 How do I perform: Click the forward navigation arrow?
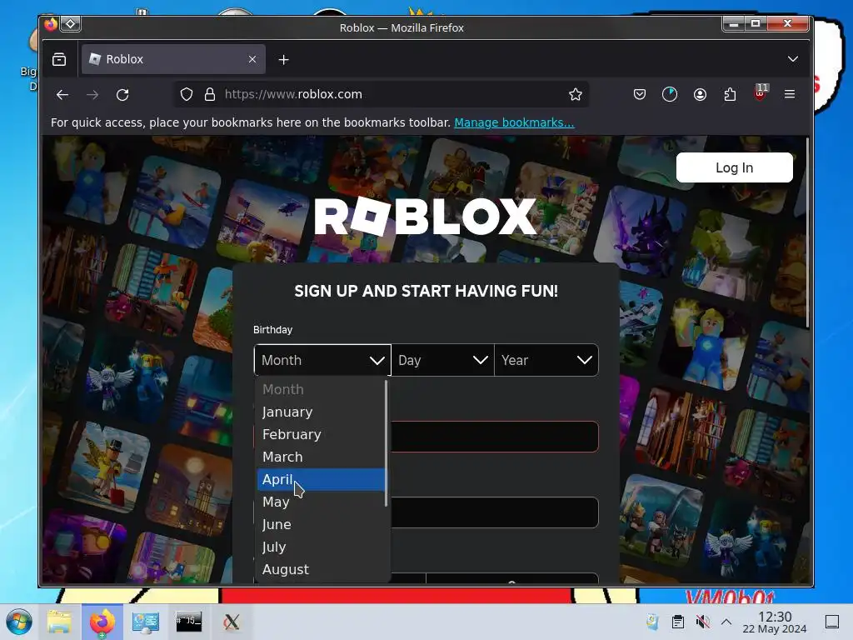(92, 95)
